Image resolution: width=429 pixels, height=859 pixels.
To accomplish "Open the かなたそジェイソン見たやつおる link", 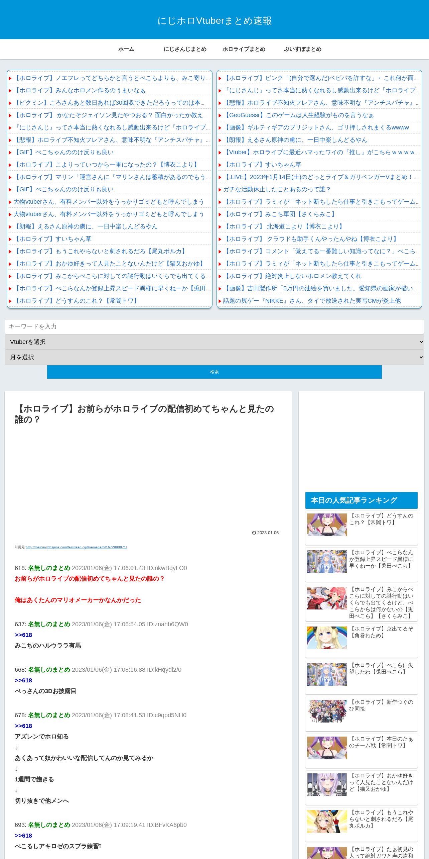I will [110, 115].
